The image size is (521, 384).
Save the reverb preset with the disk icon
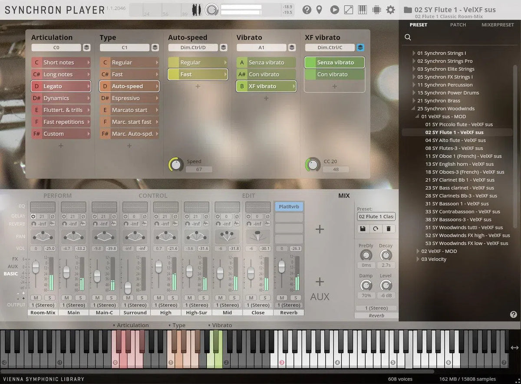[x=363, y=229]
